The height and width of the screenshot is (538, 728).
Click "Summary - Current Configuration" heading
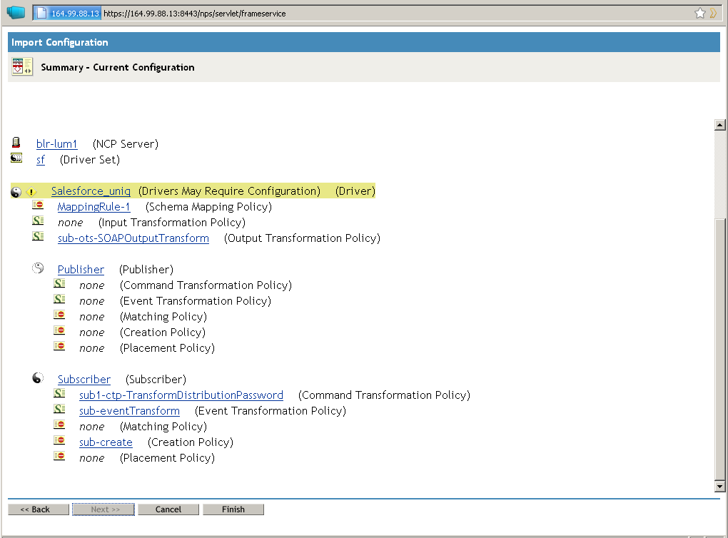pos(118,67)
